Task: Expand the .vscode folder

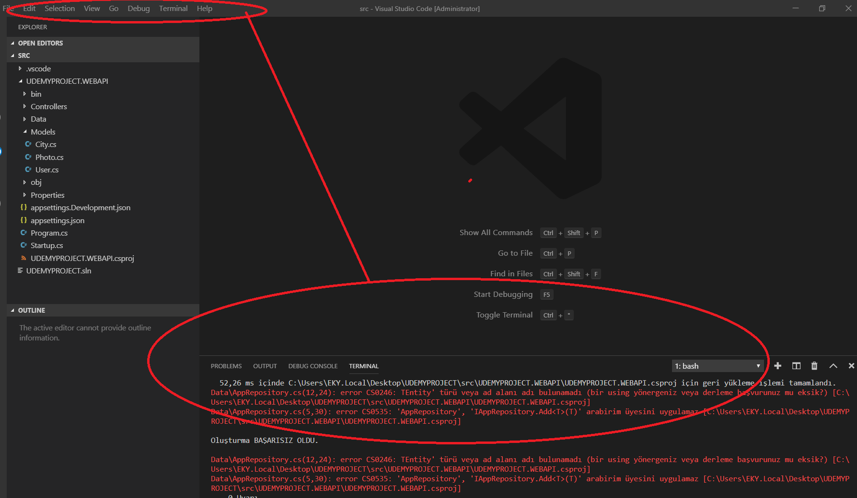Action: tap(38, 69)
